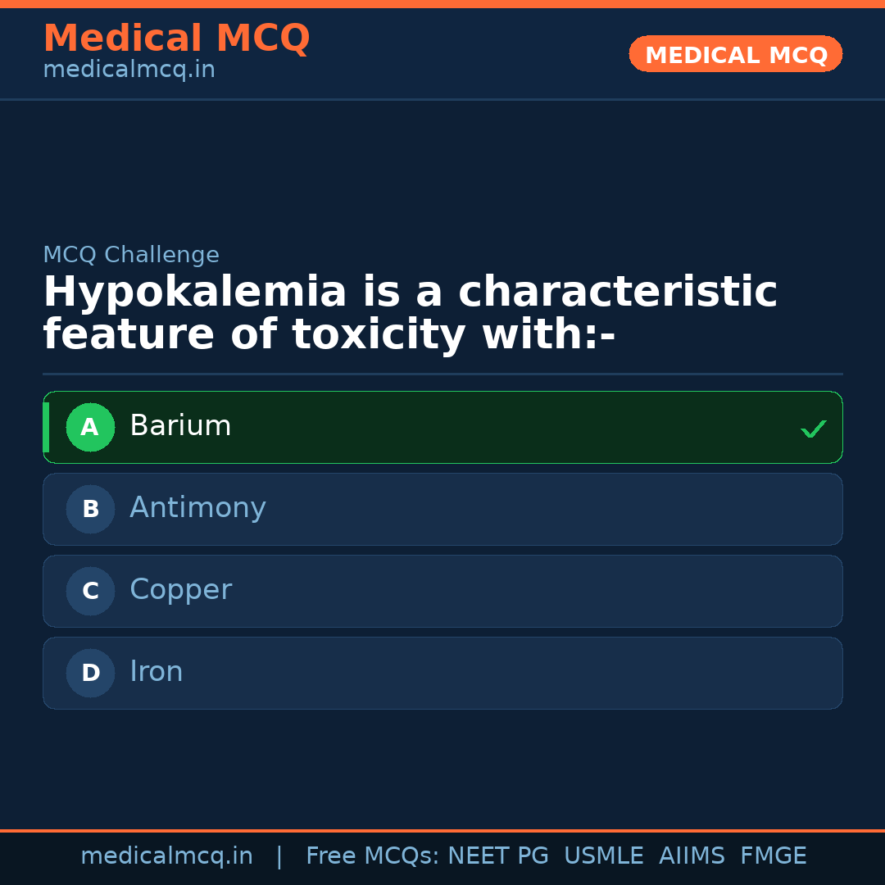Open the Medical MCQ logo title
Screen dimensions: 885x885
point(176,39)
